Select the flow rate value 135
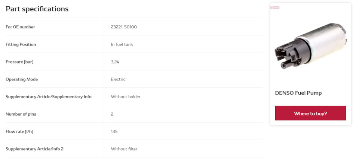Viewport: 359px width, 166px height. 114,131
